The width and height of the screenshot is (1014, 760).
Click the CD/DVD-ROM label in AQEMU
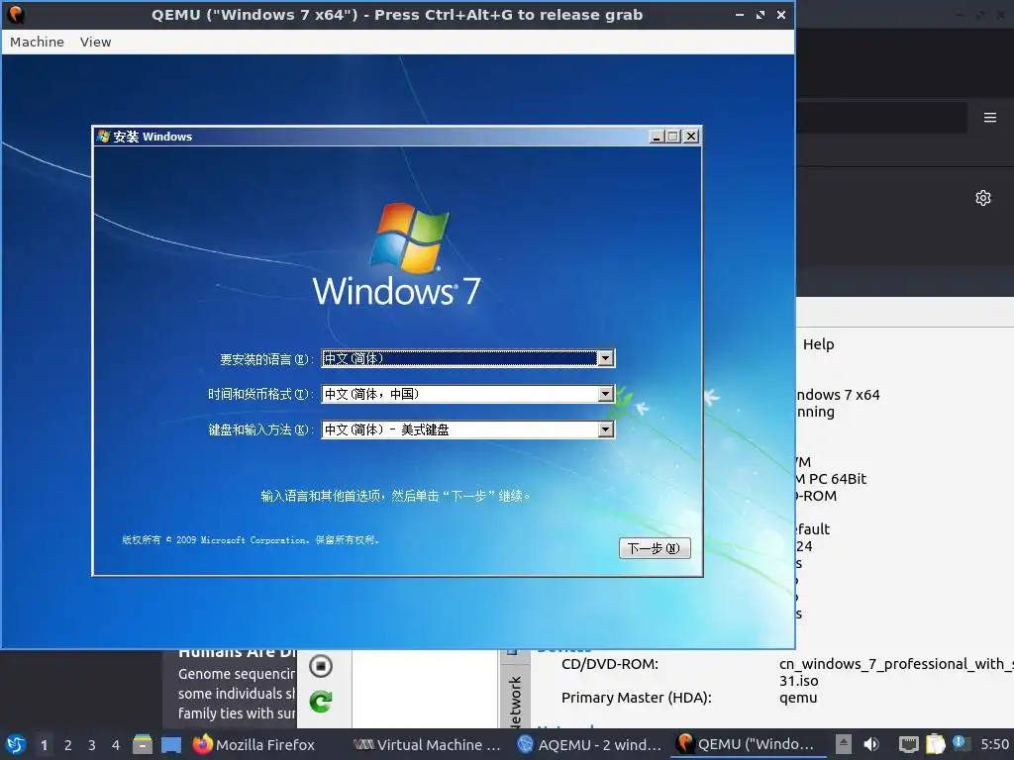(x=610, y=664)
